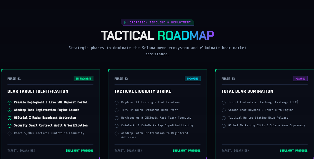Image resolution: width=314 pixels, height=159 pixels.
Task: Click the circle beside DexScreener & DEXTools Trending
Action: (x=117, y=118)
